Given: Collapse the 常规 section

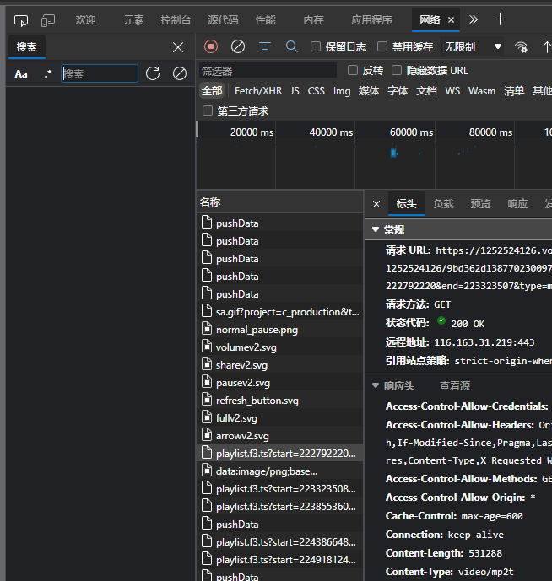Looking at the screenshot, I should [x=376, y=229].
